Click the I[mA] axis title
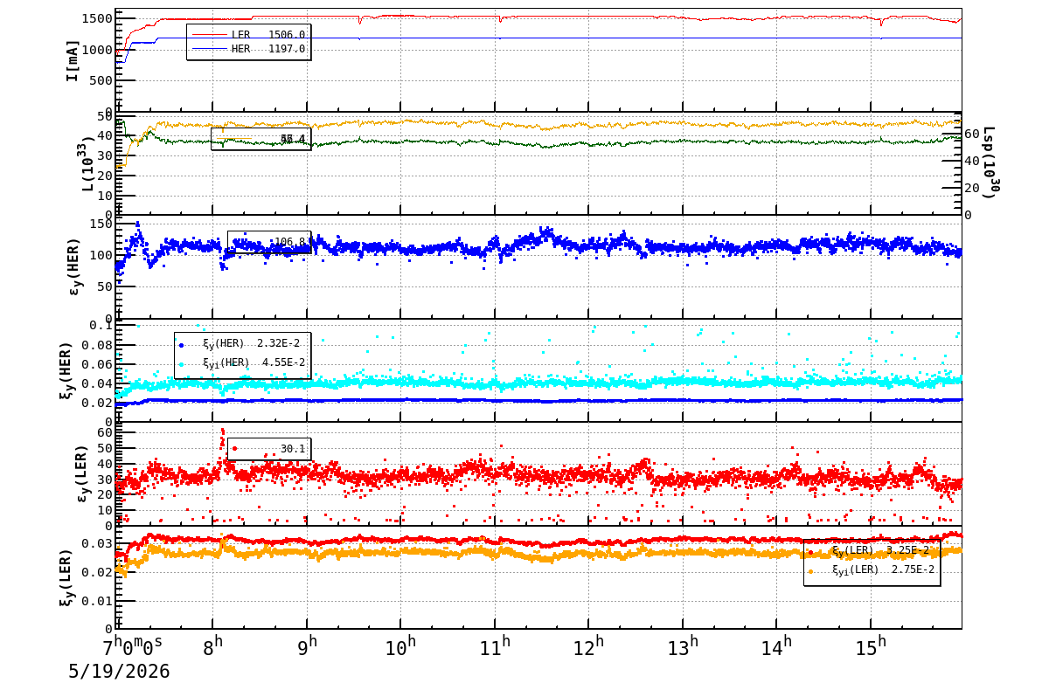The height and width of the screenshot is (697, 1049). pos(73,60)
